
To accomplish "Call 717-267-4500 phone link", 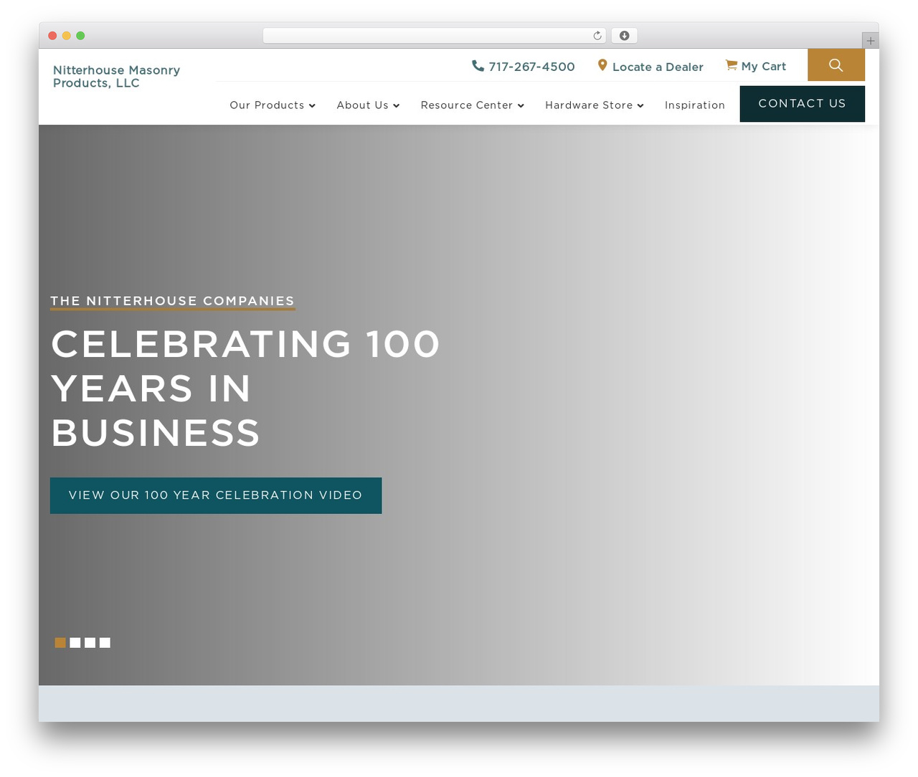I will [531, 67].
